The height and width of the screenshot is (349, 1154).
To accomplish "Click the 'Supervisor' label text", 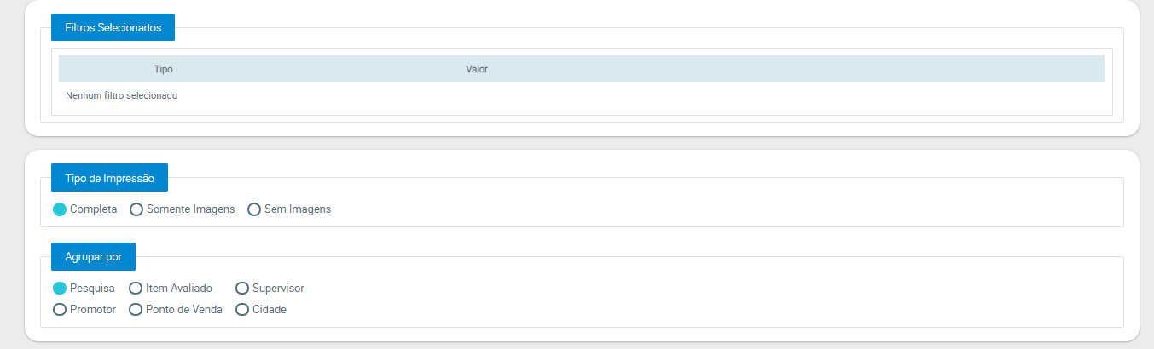I will (278, 288).
